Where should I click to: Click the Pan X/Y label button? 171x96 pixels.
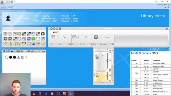pyautogui.click(x=61, y=44)
